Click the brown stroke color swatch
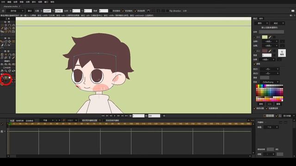 point(265,51)
